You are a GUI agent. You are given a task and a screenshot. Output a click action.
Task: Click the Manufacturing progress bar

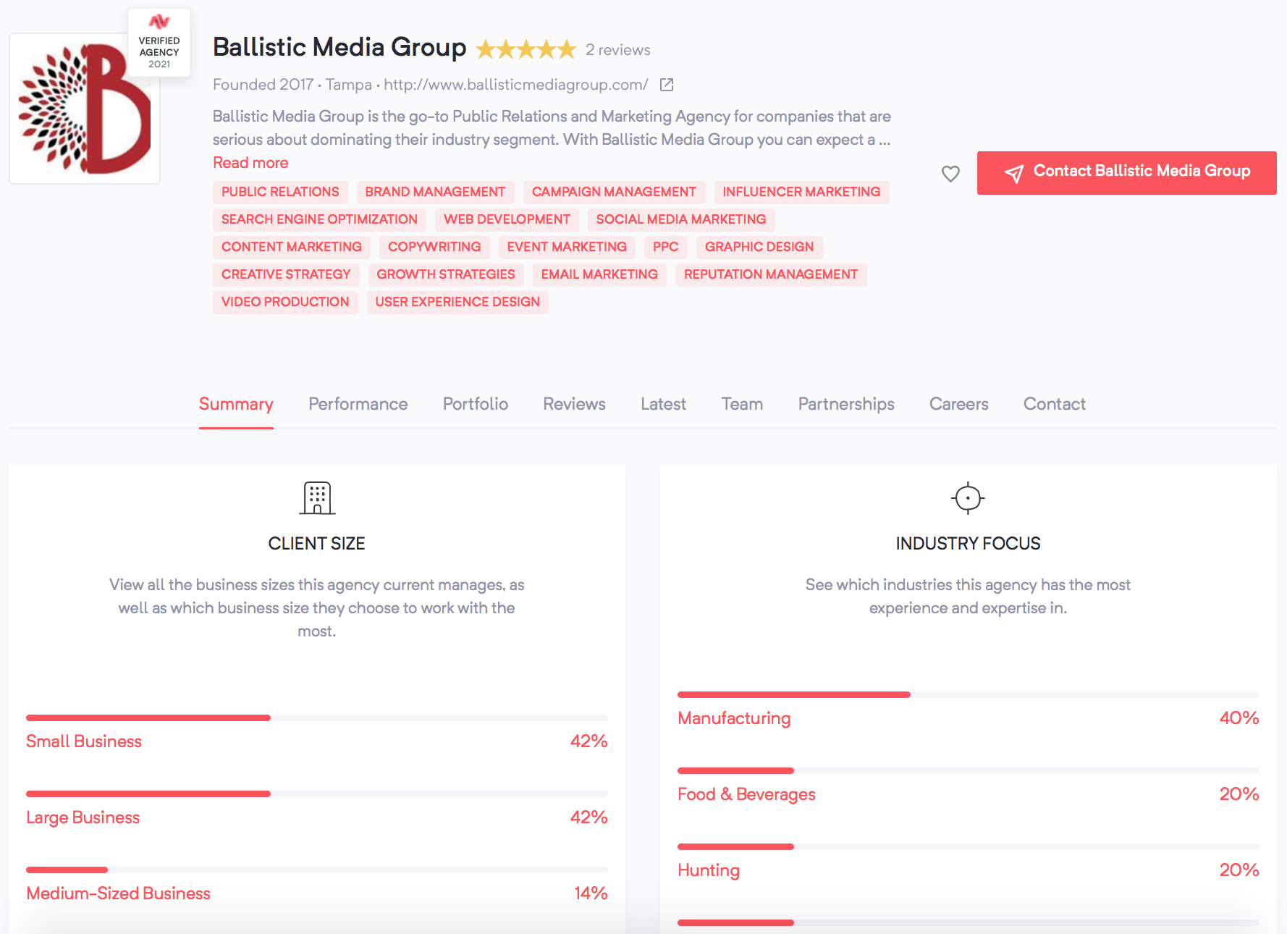pos(969,695)
